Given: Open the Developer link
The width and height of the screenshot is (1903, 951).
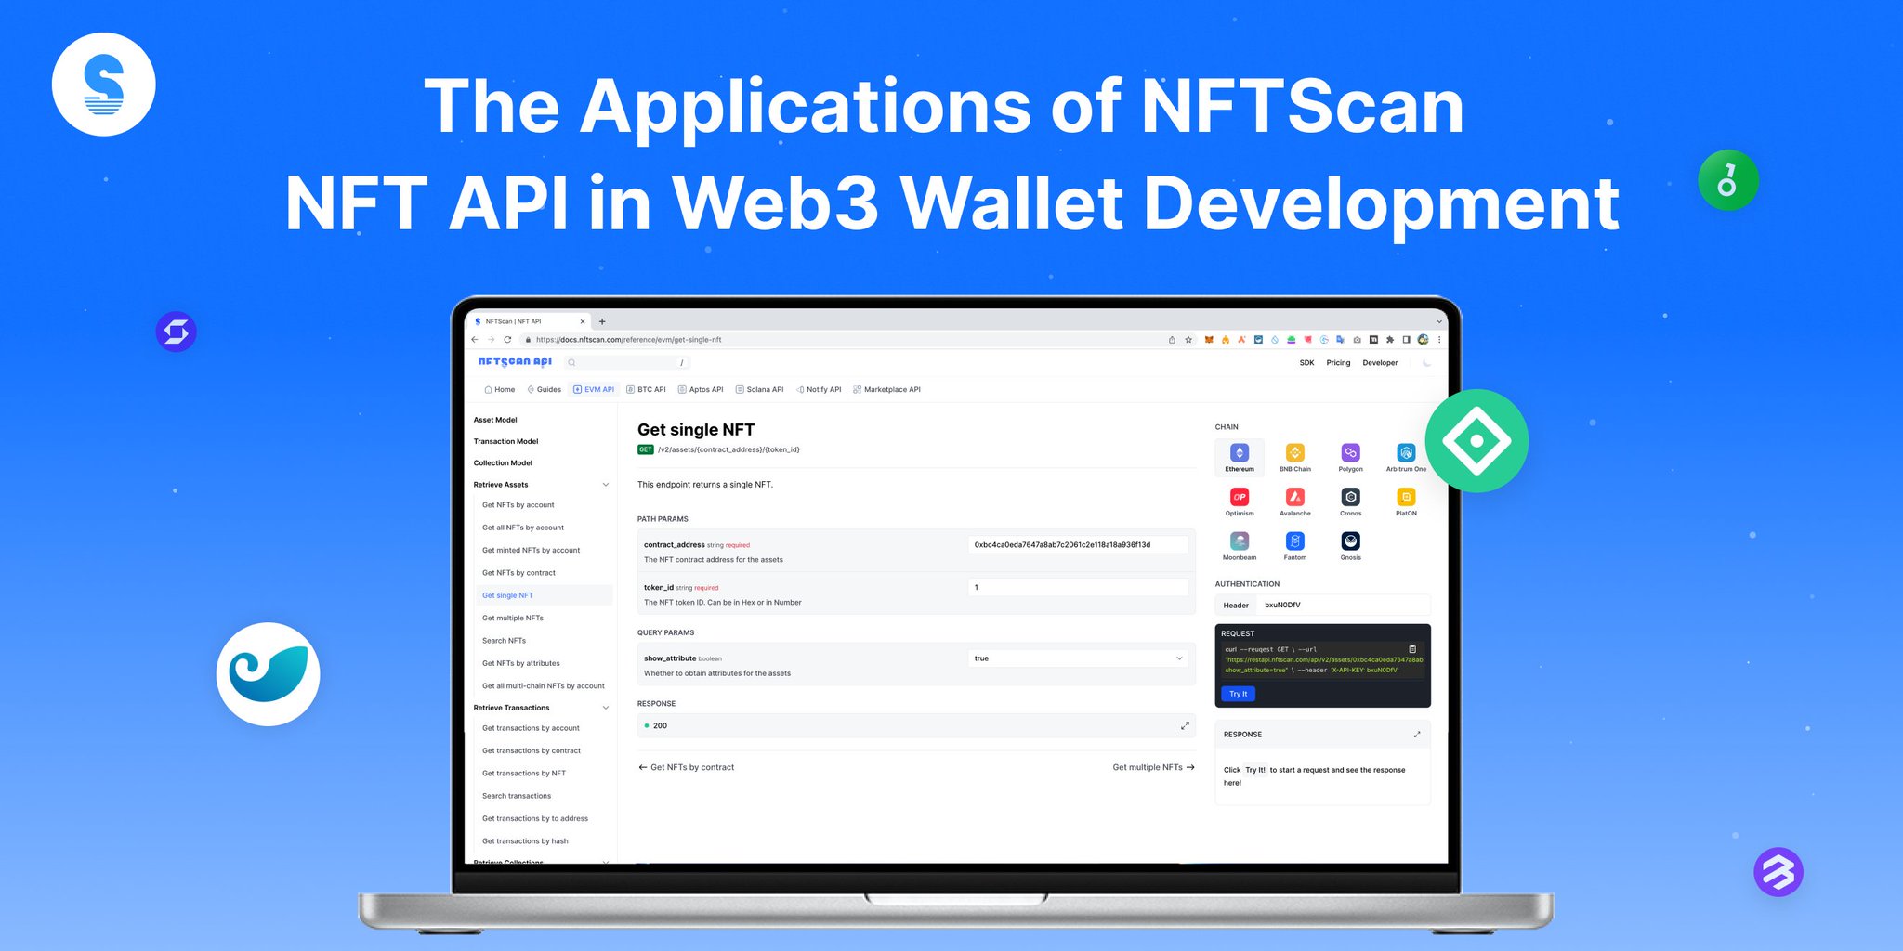Looking at the screenshot, I should [x=1380, y=363].
